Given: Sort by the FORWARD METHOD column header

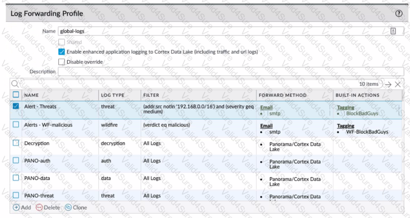Looking at the screenshot, I should 283,95.
